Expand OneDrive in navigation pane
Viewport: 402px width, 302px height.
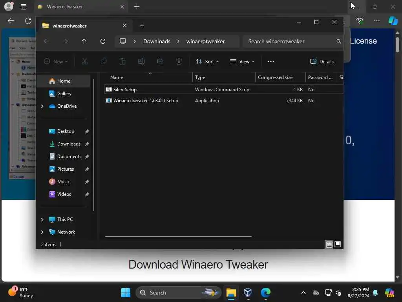pyautogui.click(x=42, y=106)
